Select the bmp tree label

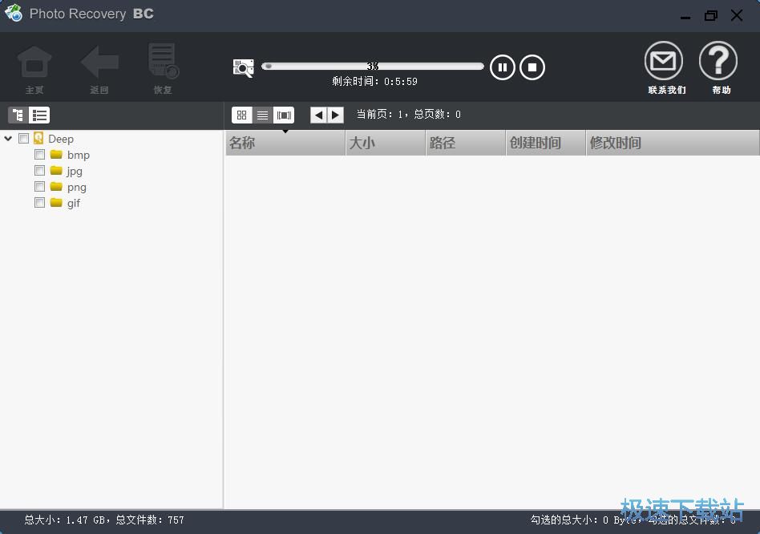click(x=79, y=155)
